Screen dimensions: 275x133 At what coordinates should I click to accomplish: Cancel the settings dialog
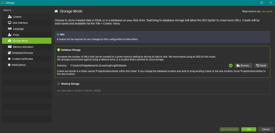click(266, 129)
